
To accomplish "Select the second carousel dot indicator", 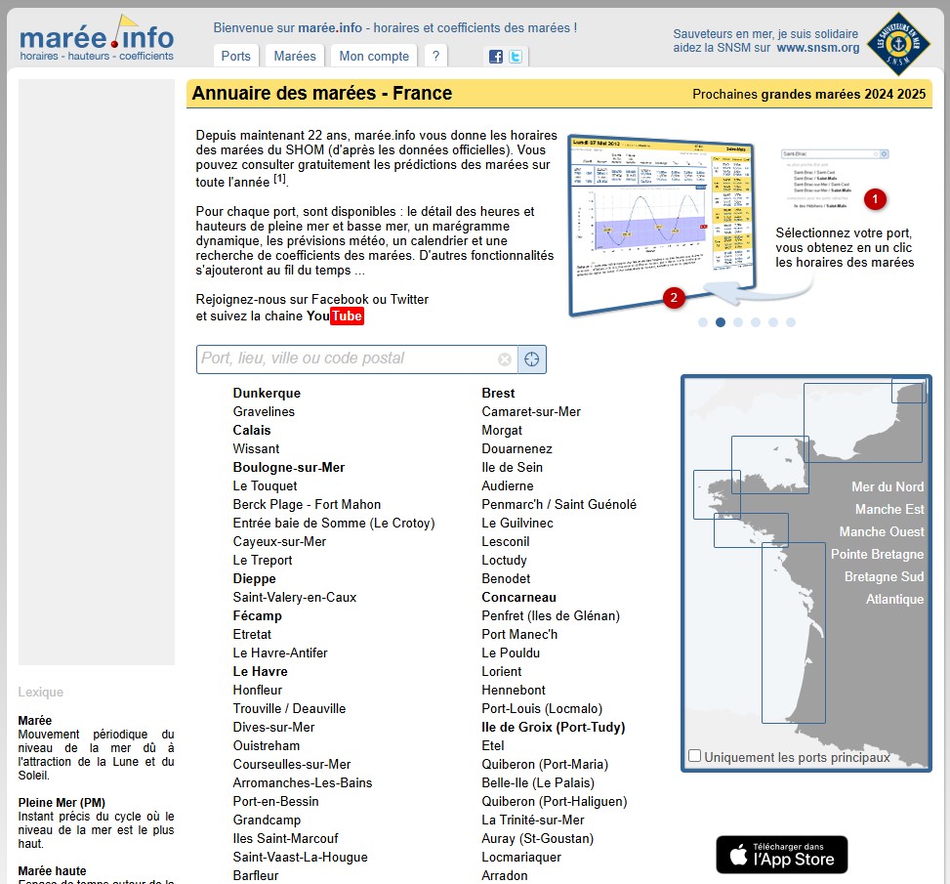I will coord(721,322).
